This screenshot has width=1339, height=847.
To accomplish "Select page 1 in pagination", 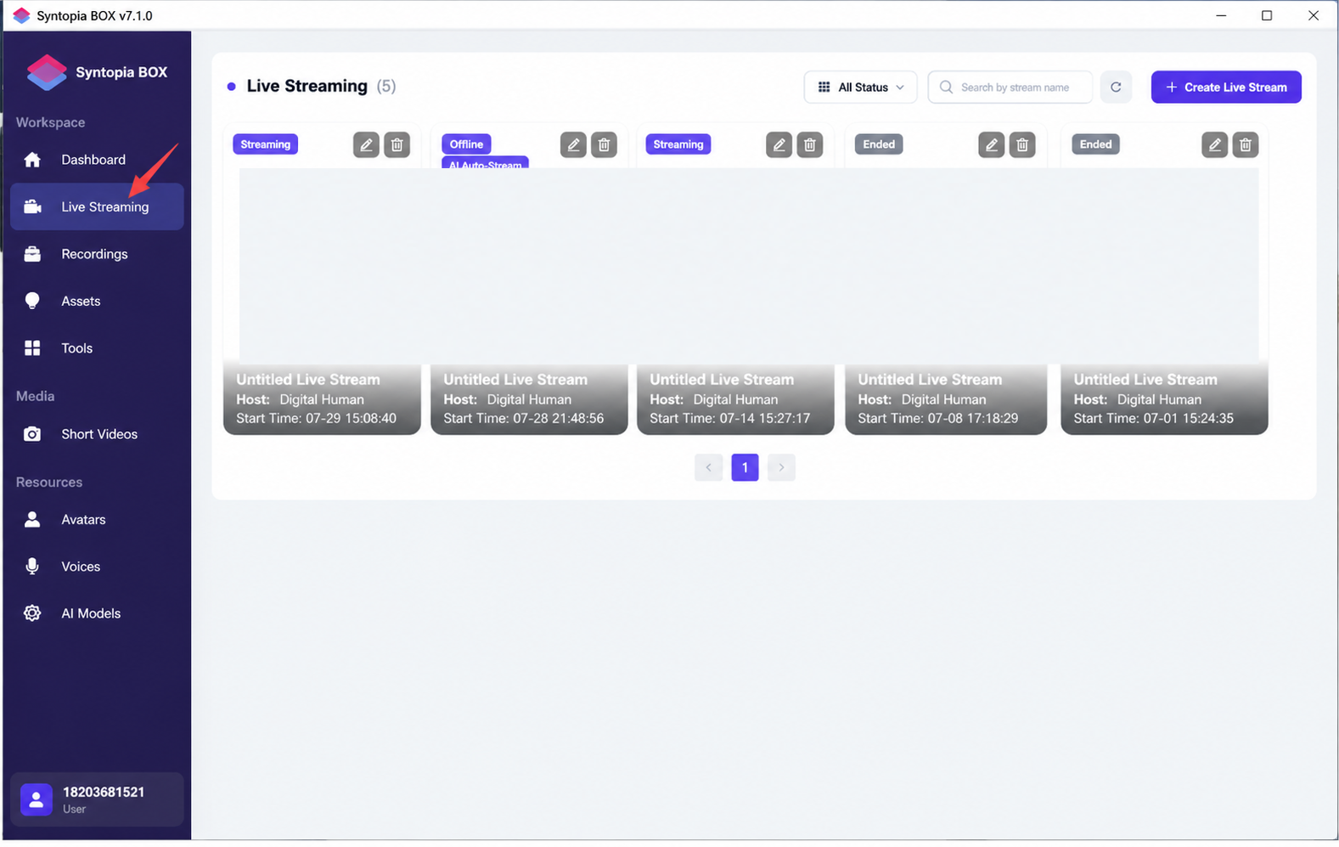I will pyautogui.click(x=745, y=467).
